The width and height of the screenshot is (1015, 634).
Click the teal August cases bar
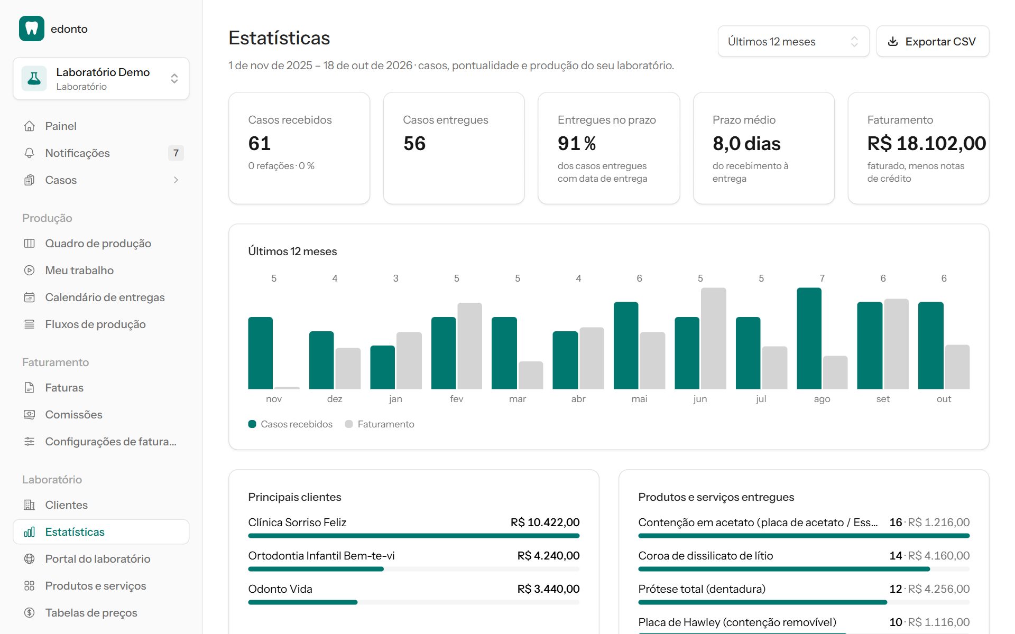809,338
